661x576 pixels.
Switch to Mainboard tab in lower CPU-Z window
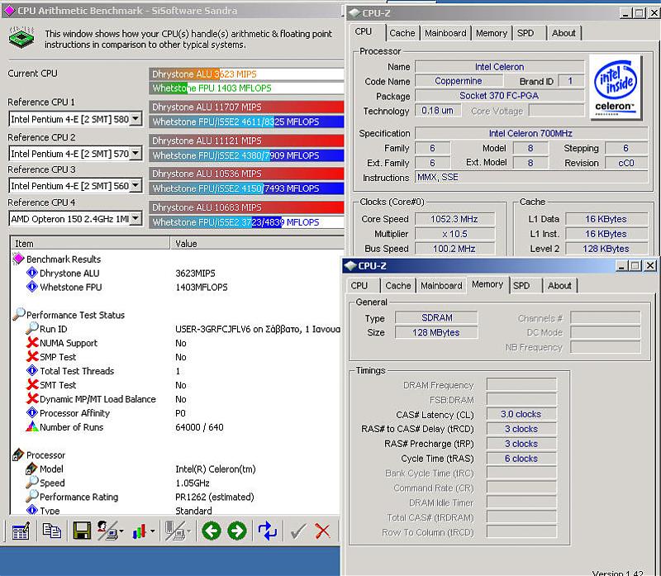coord(441,285)
